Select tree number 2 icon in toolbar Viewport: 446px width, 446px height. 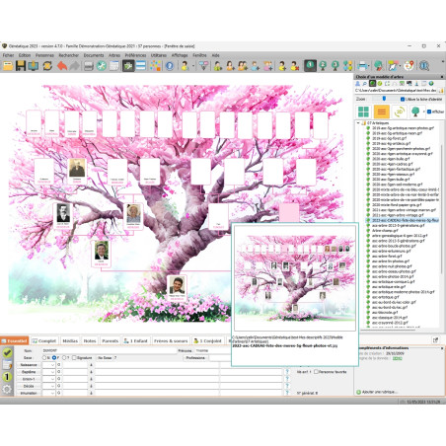click(323, 66)
